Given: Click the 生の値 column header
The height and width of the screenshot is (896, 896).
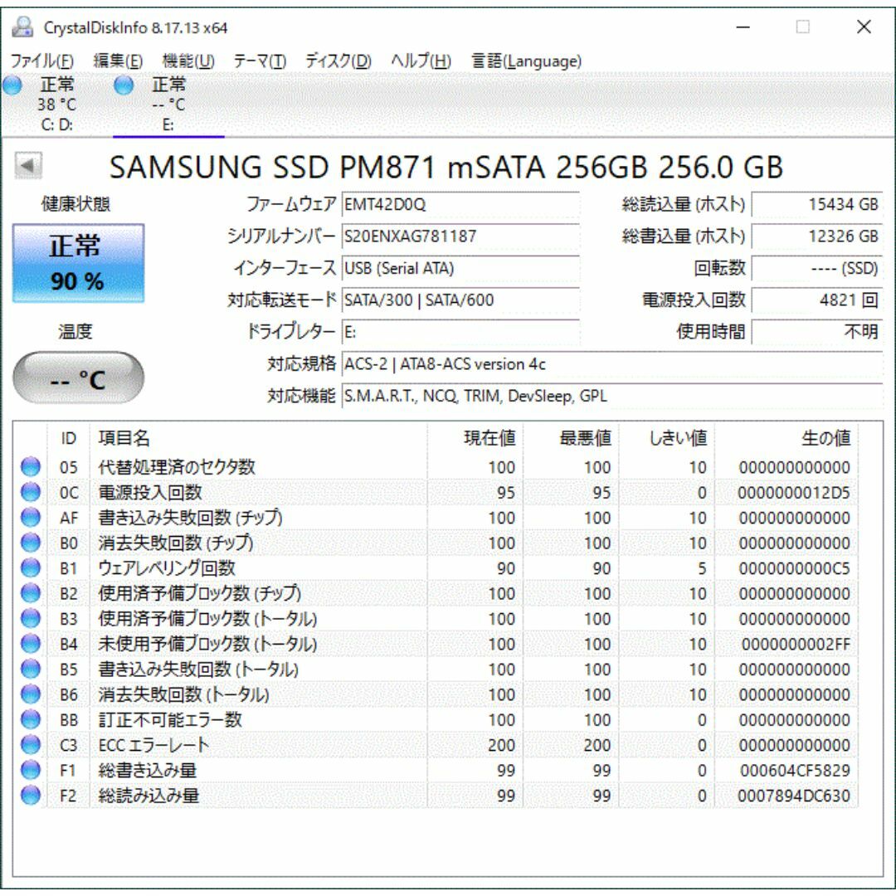Looking at the screenshot, I should point(786,438).
